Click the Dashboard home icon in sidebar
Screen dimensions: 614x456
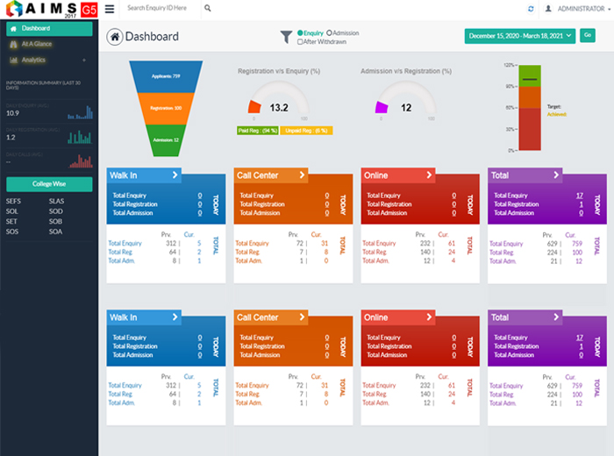[x=13, y=29]
